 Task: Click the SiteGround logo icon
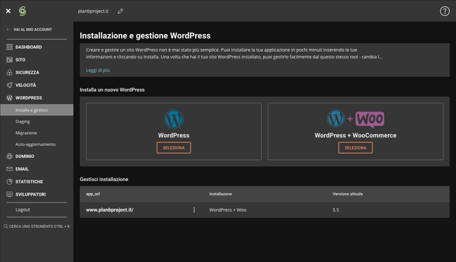pos(22,11)
